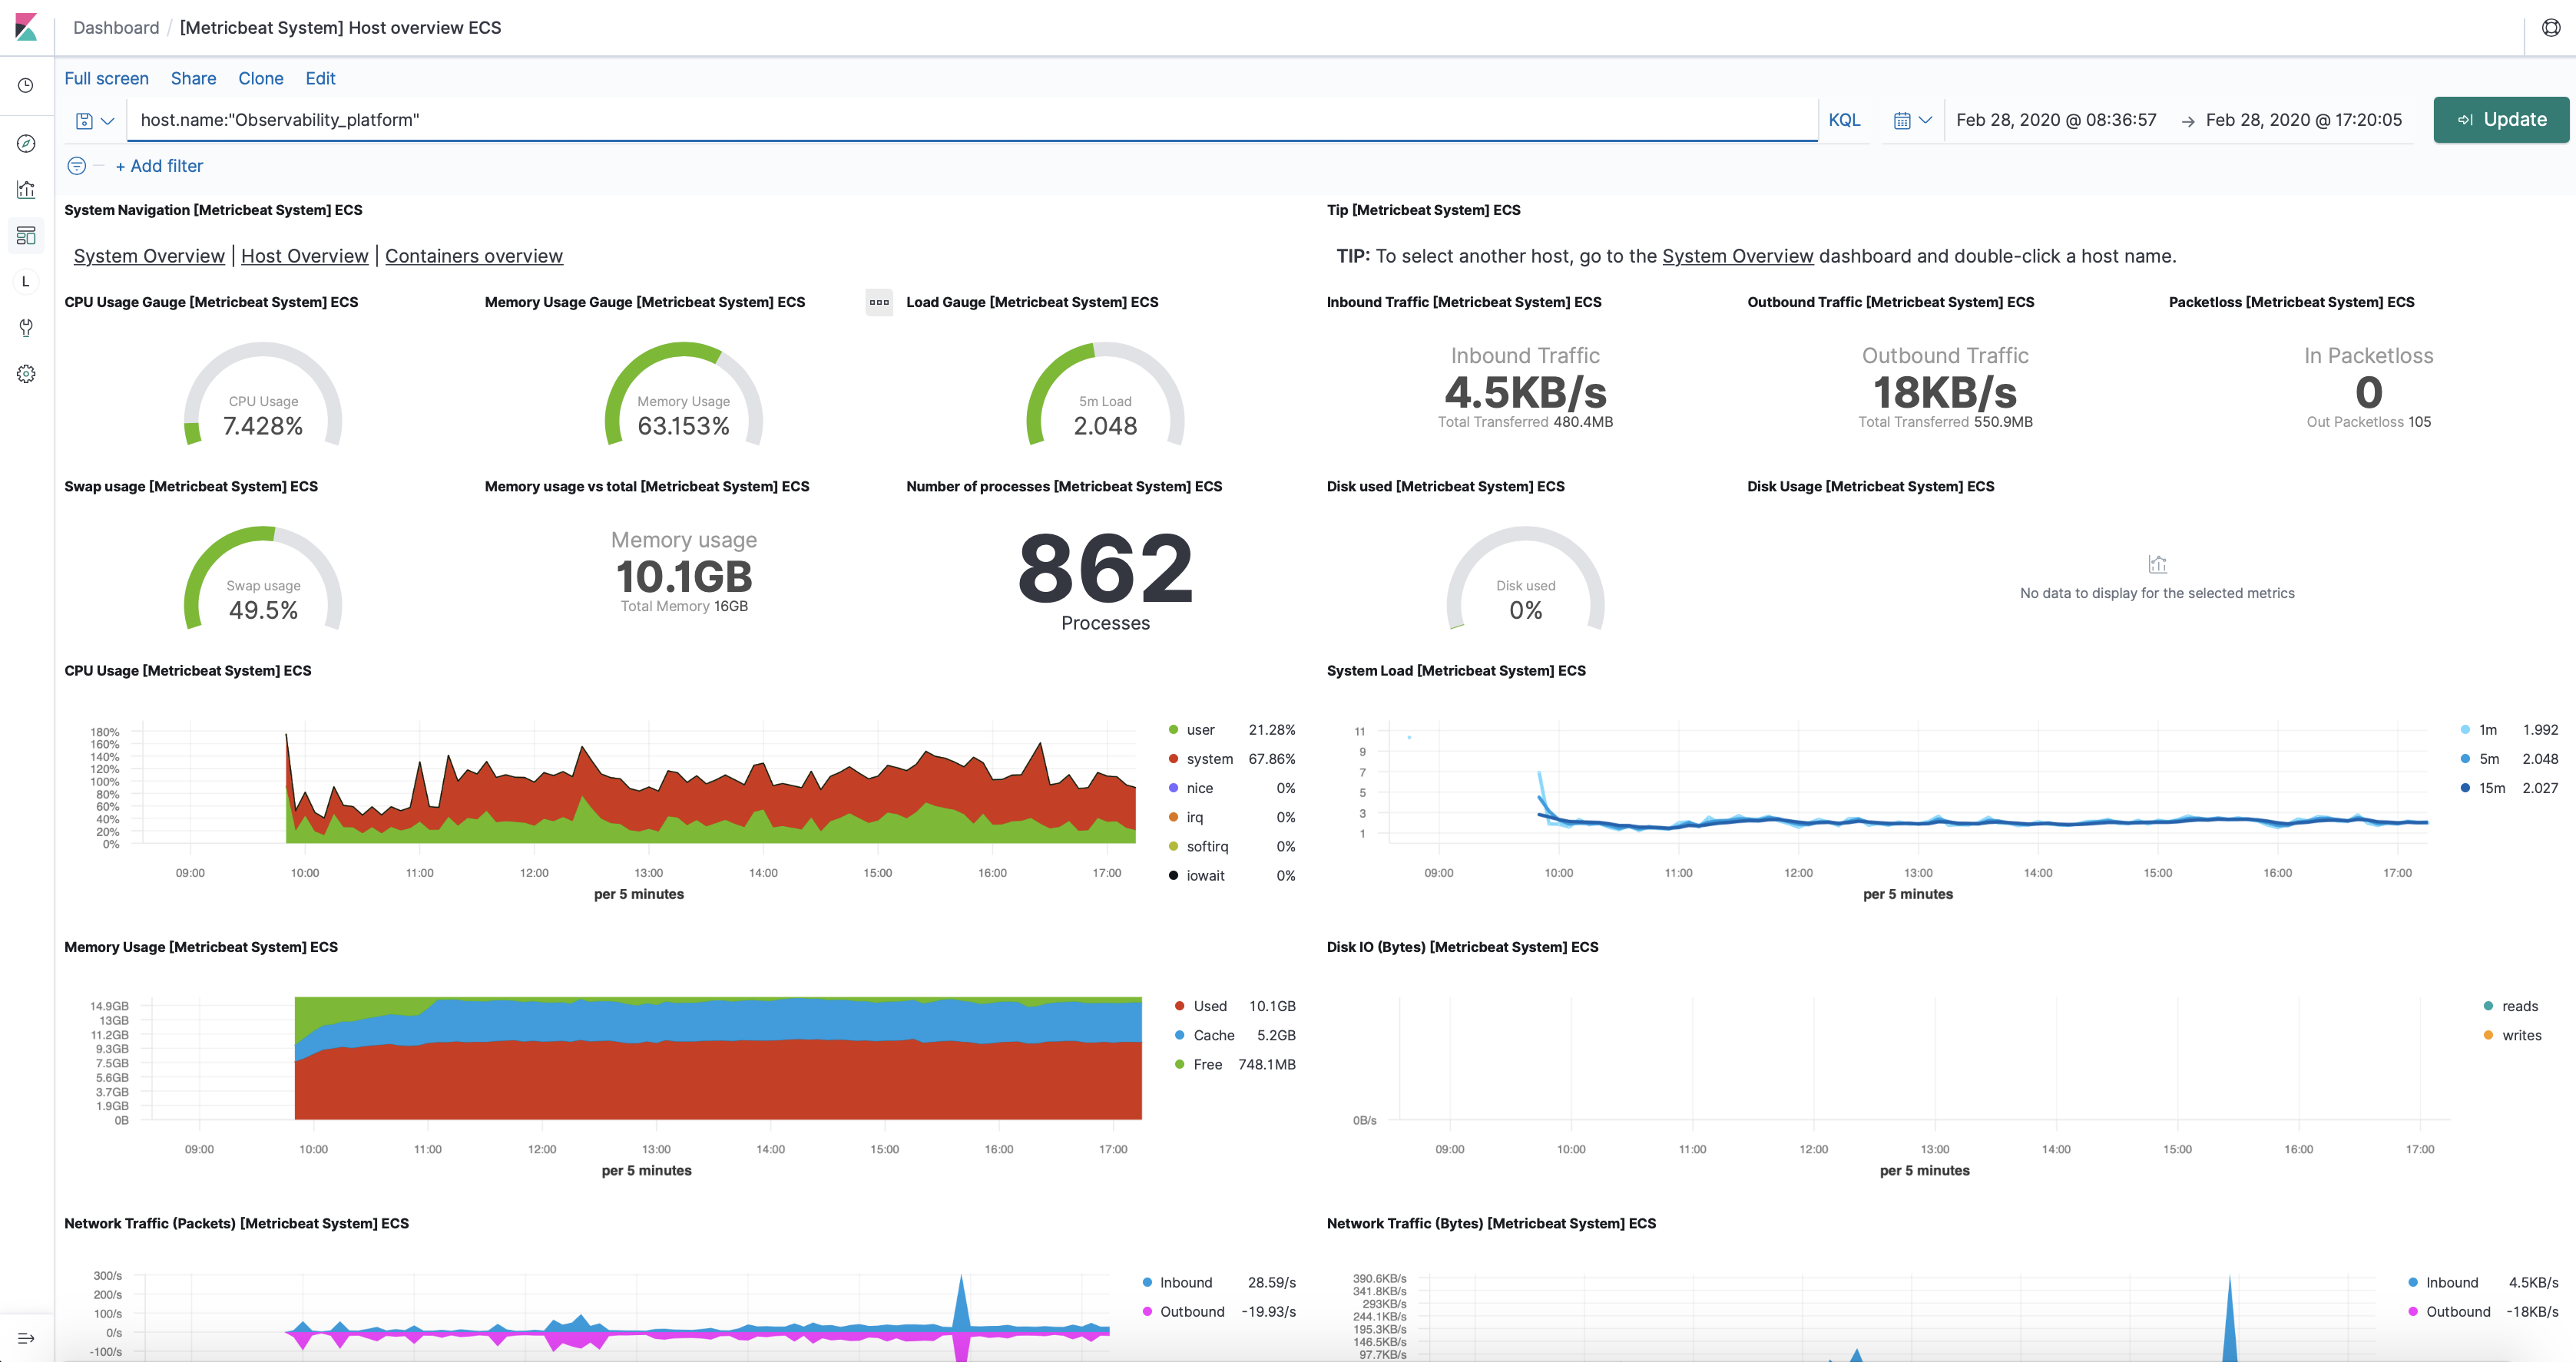Screen dimensions: 2576x1362
Task: Open Management gear icon in sidebar
Action: 25,373
